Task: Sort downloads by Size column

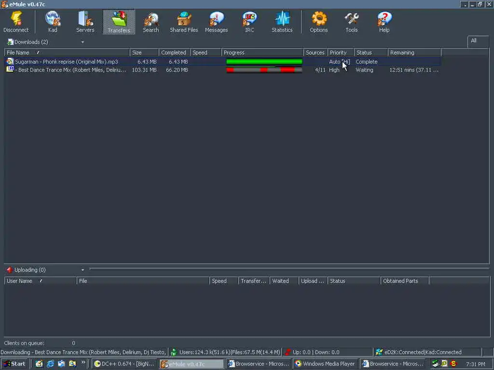Action: tap(144, 53)
